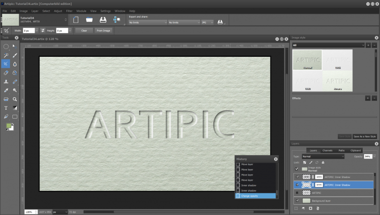This screenshot has width=380, height=215.
Task: Swap the Width and Height values
Action: (x=43, y=30)
